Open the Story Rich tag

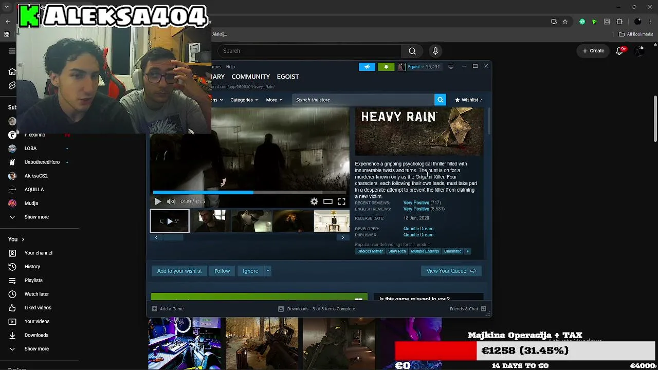pos(397,251)
